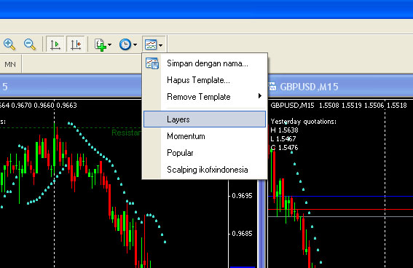Apply the Layers template

(205, 119)
